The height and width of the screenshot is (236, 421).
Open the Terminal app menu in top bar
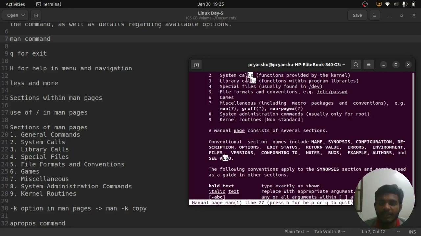(48, 4)
